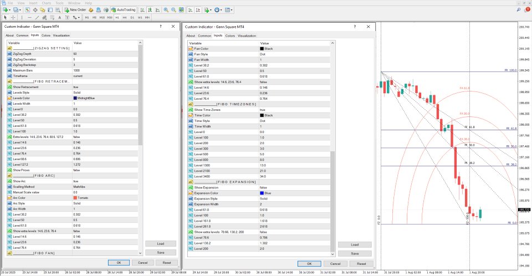Open the Market Watch panel icon
This screenshot has width=532, height=276.
pyautogui.click(x=27, y=10)
